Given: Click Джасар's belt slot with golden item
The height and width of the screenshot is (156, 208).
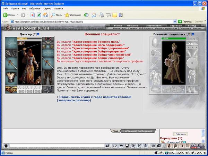Looking at the screenshot, I should (11, 89).
